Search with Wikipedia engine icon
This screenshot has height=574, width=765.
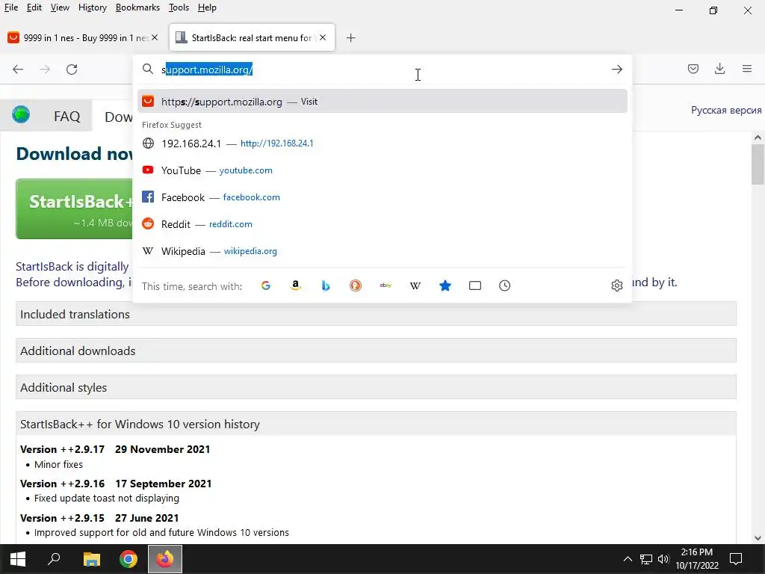(x=415, y=286)
